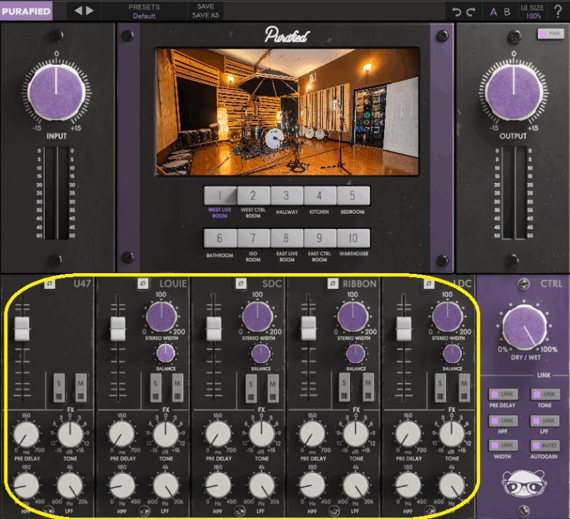Open the Presets dropdown showing Default

tap(144, 11)
